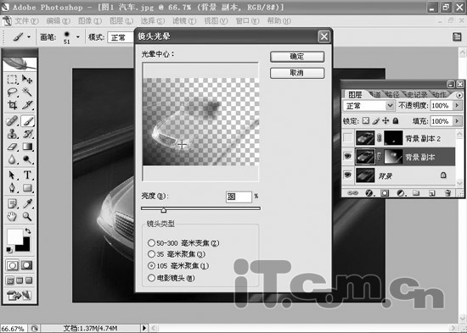Image resolution: width=467 pixels, height=333 pixels.
Task: Select the Lasso tool
Action: click(x=12, y=92)
